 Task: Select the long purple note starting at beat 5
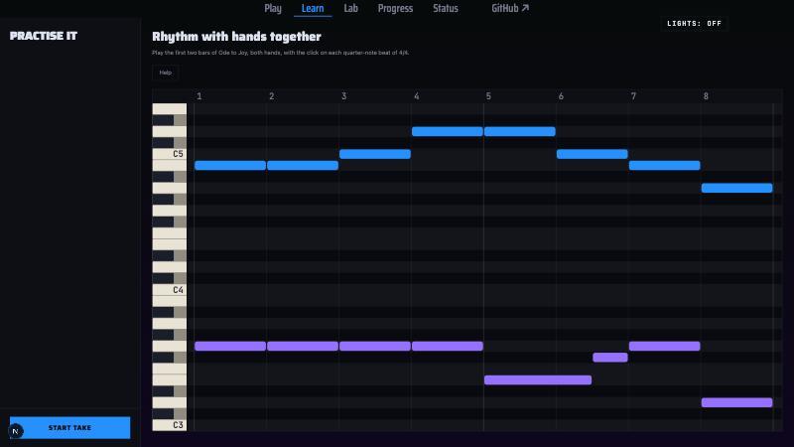coord(538,379)
